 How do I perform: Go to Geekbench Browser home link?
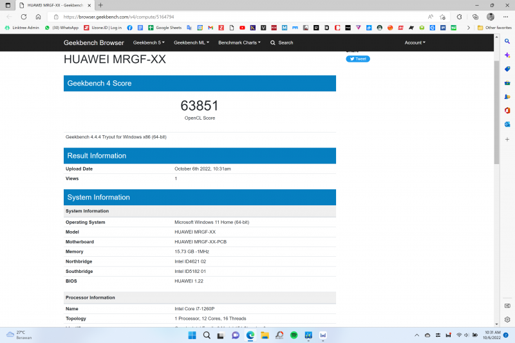click(93, 42)
